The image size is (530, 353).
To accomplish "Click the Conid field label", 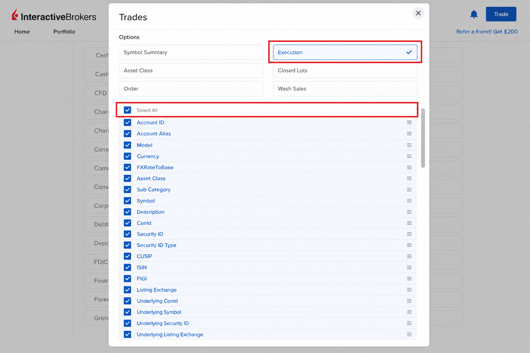I will click(x=144, y=223).
